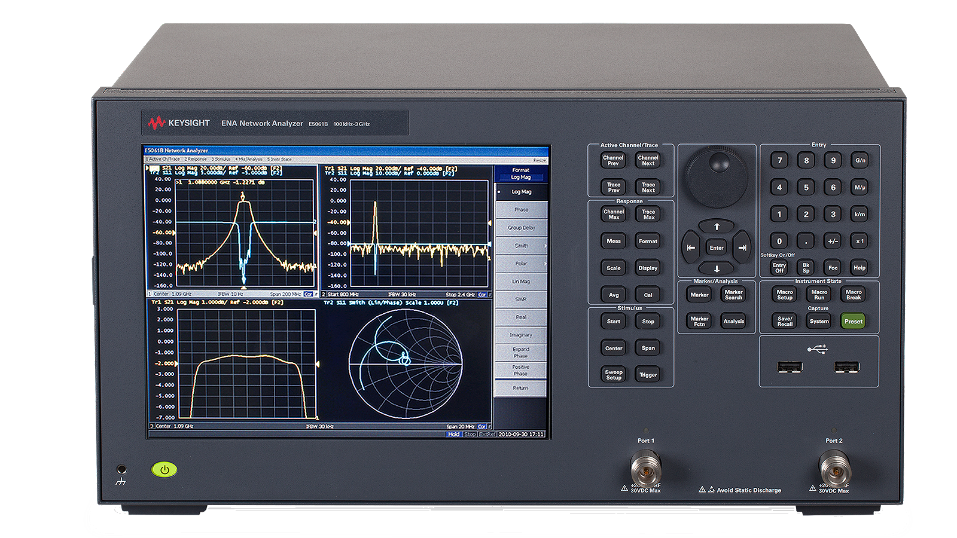Push the right arrow navigation key
This screenshot has width=957, height=538.
[742, 247]
